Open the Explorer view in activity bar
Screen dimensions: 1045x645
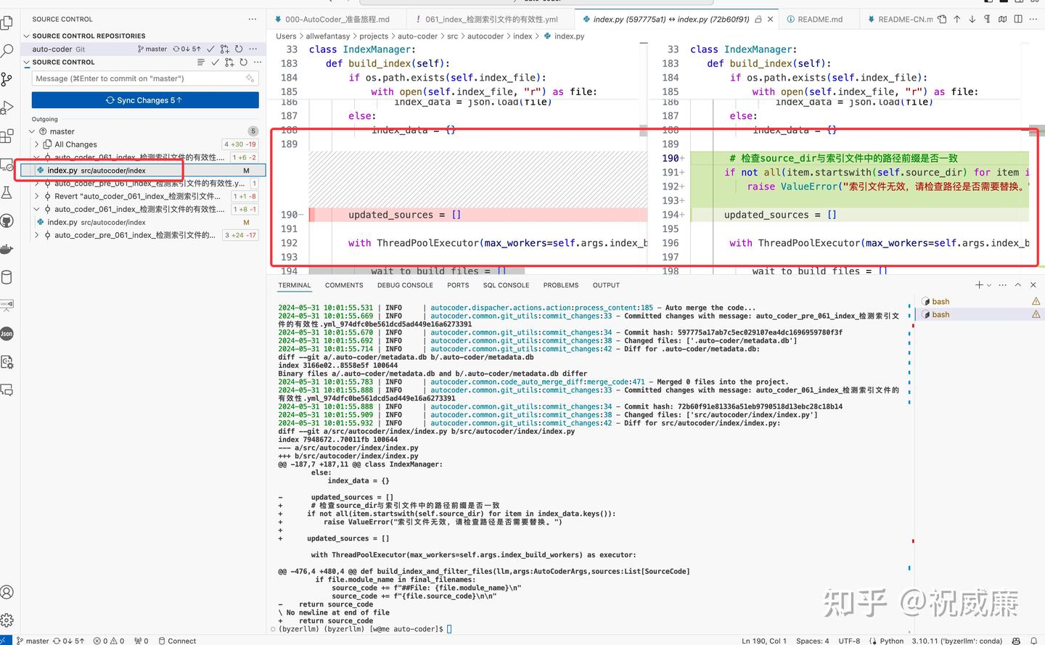(7, 22)
